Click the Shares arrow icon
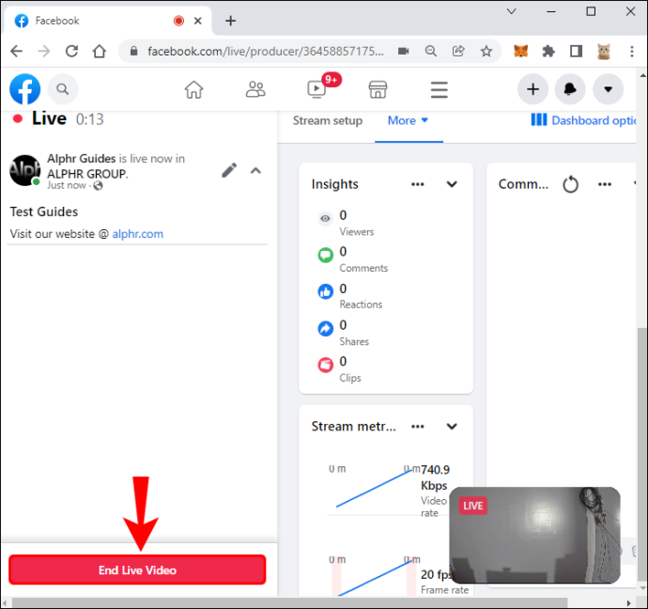 [x=325, y=329]
